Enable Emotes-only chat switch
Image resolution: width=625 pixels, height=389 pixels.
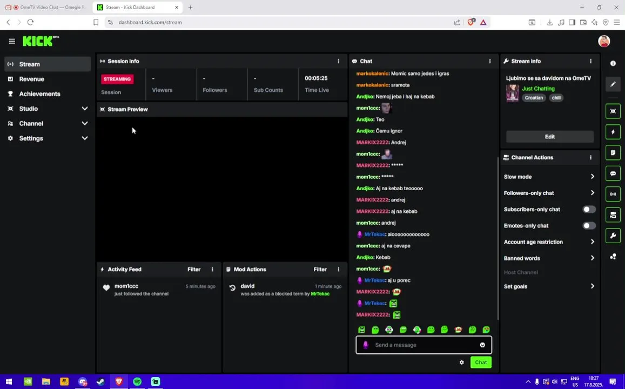point(589,226)
